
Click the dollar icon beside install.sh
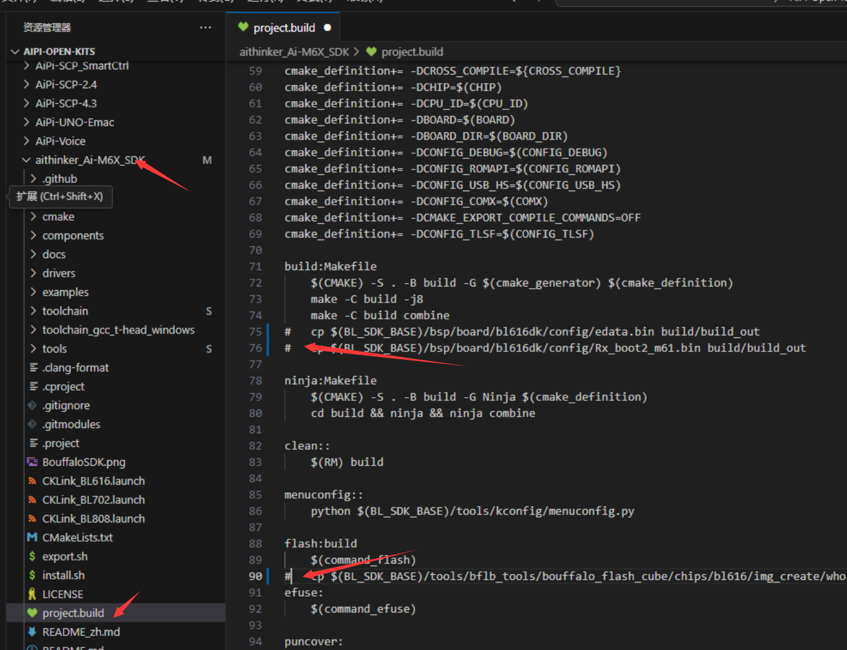32,575
